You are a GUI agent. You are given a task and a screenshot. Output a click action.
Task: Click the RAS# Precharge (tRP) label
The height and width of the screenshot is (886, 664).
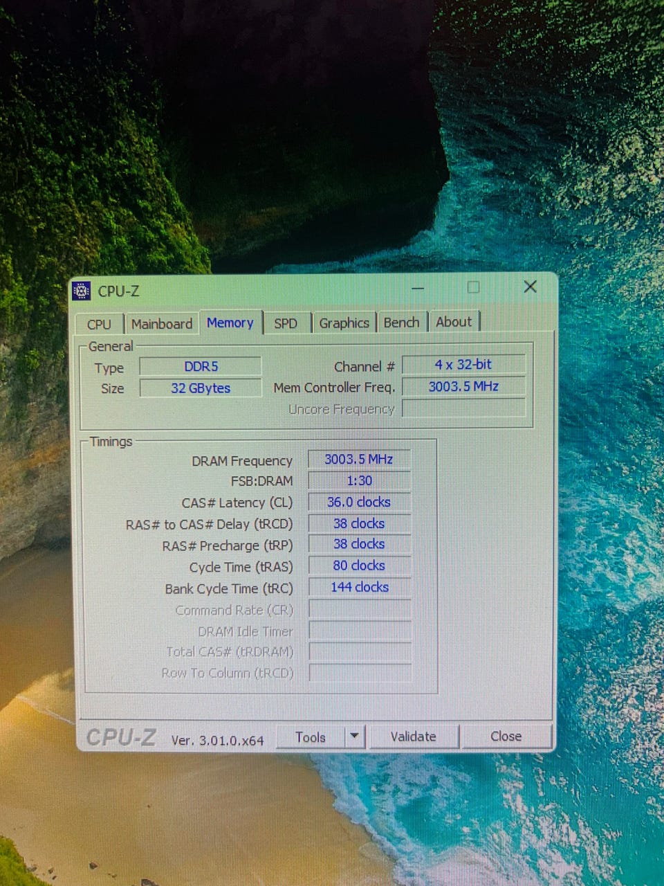pos(228,546)
